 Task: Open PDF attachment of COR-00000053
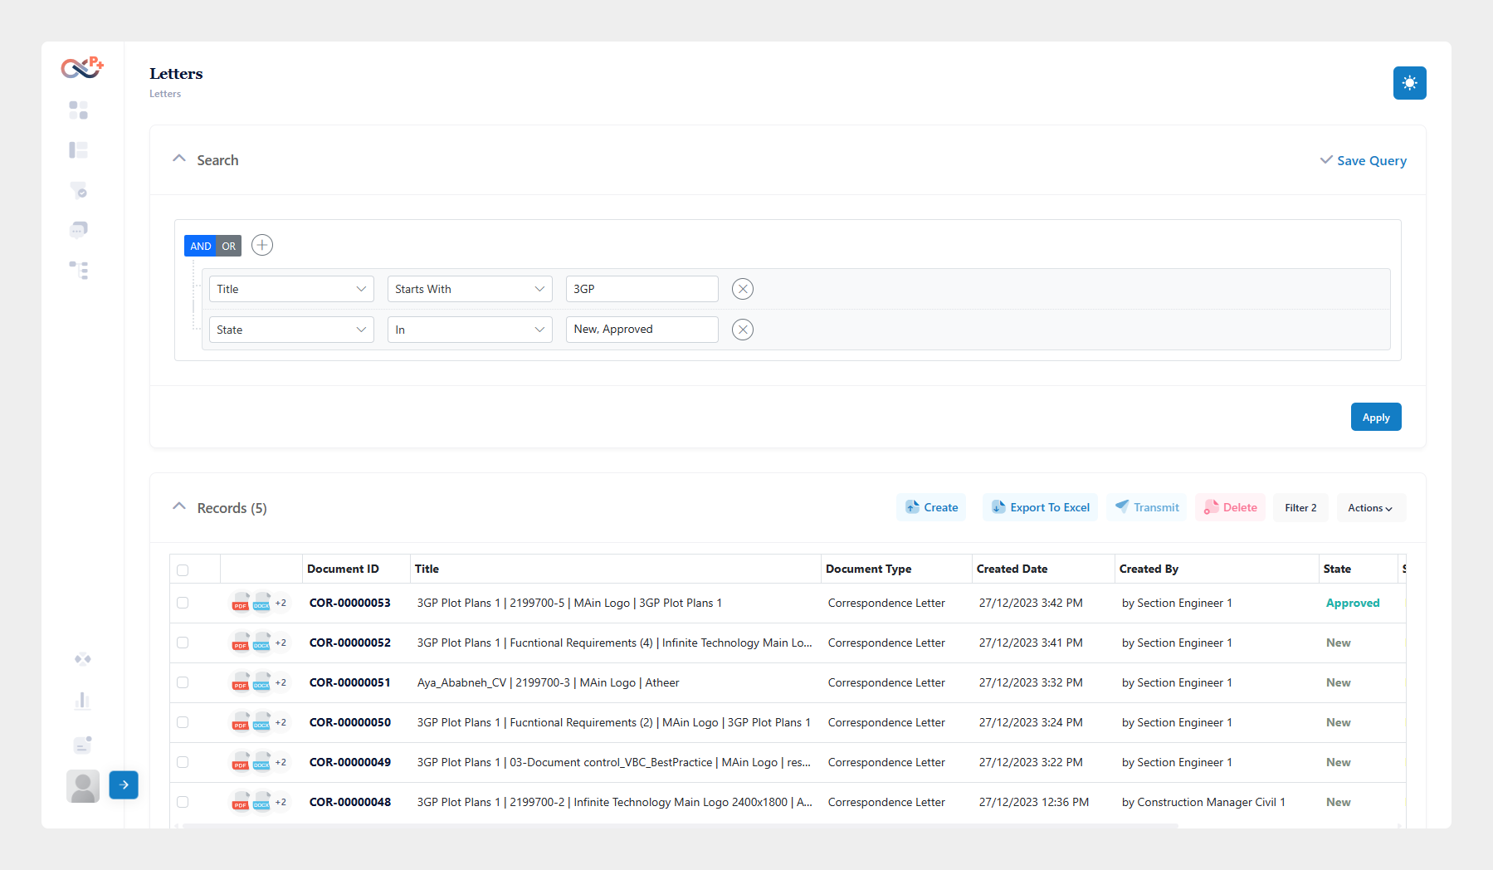click(x=241, y=603)
